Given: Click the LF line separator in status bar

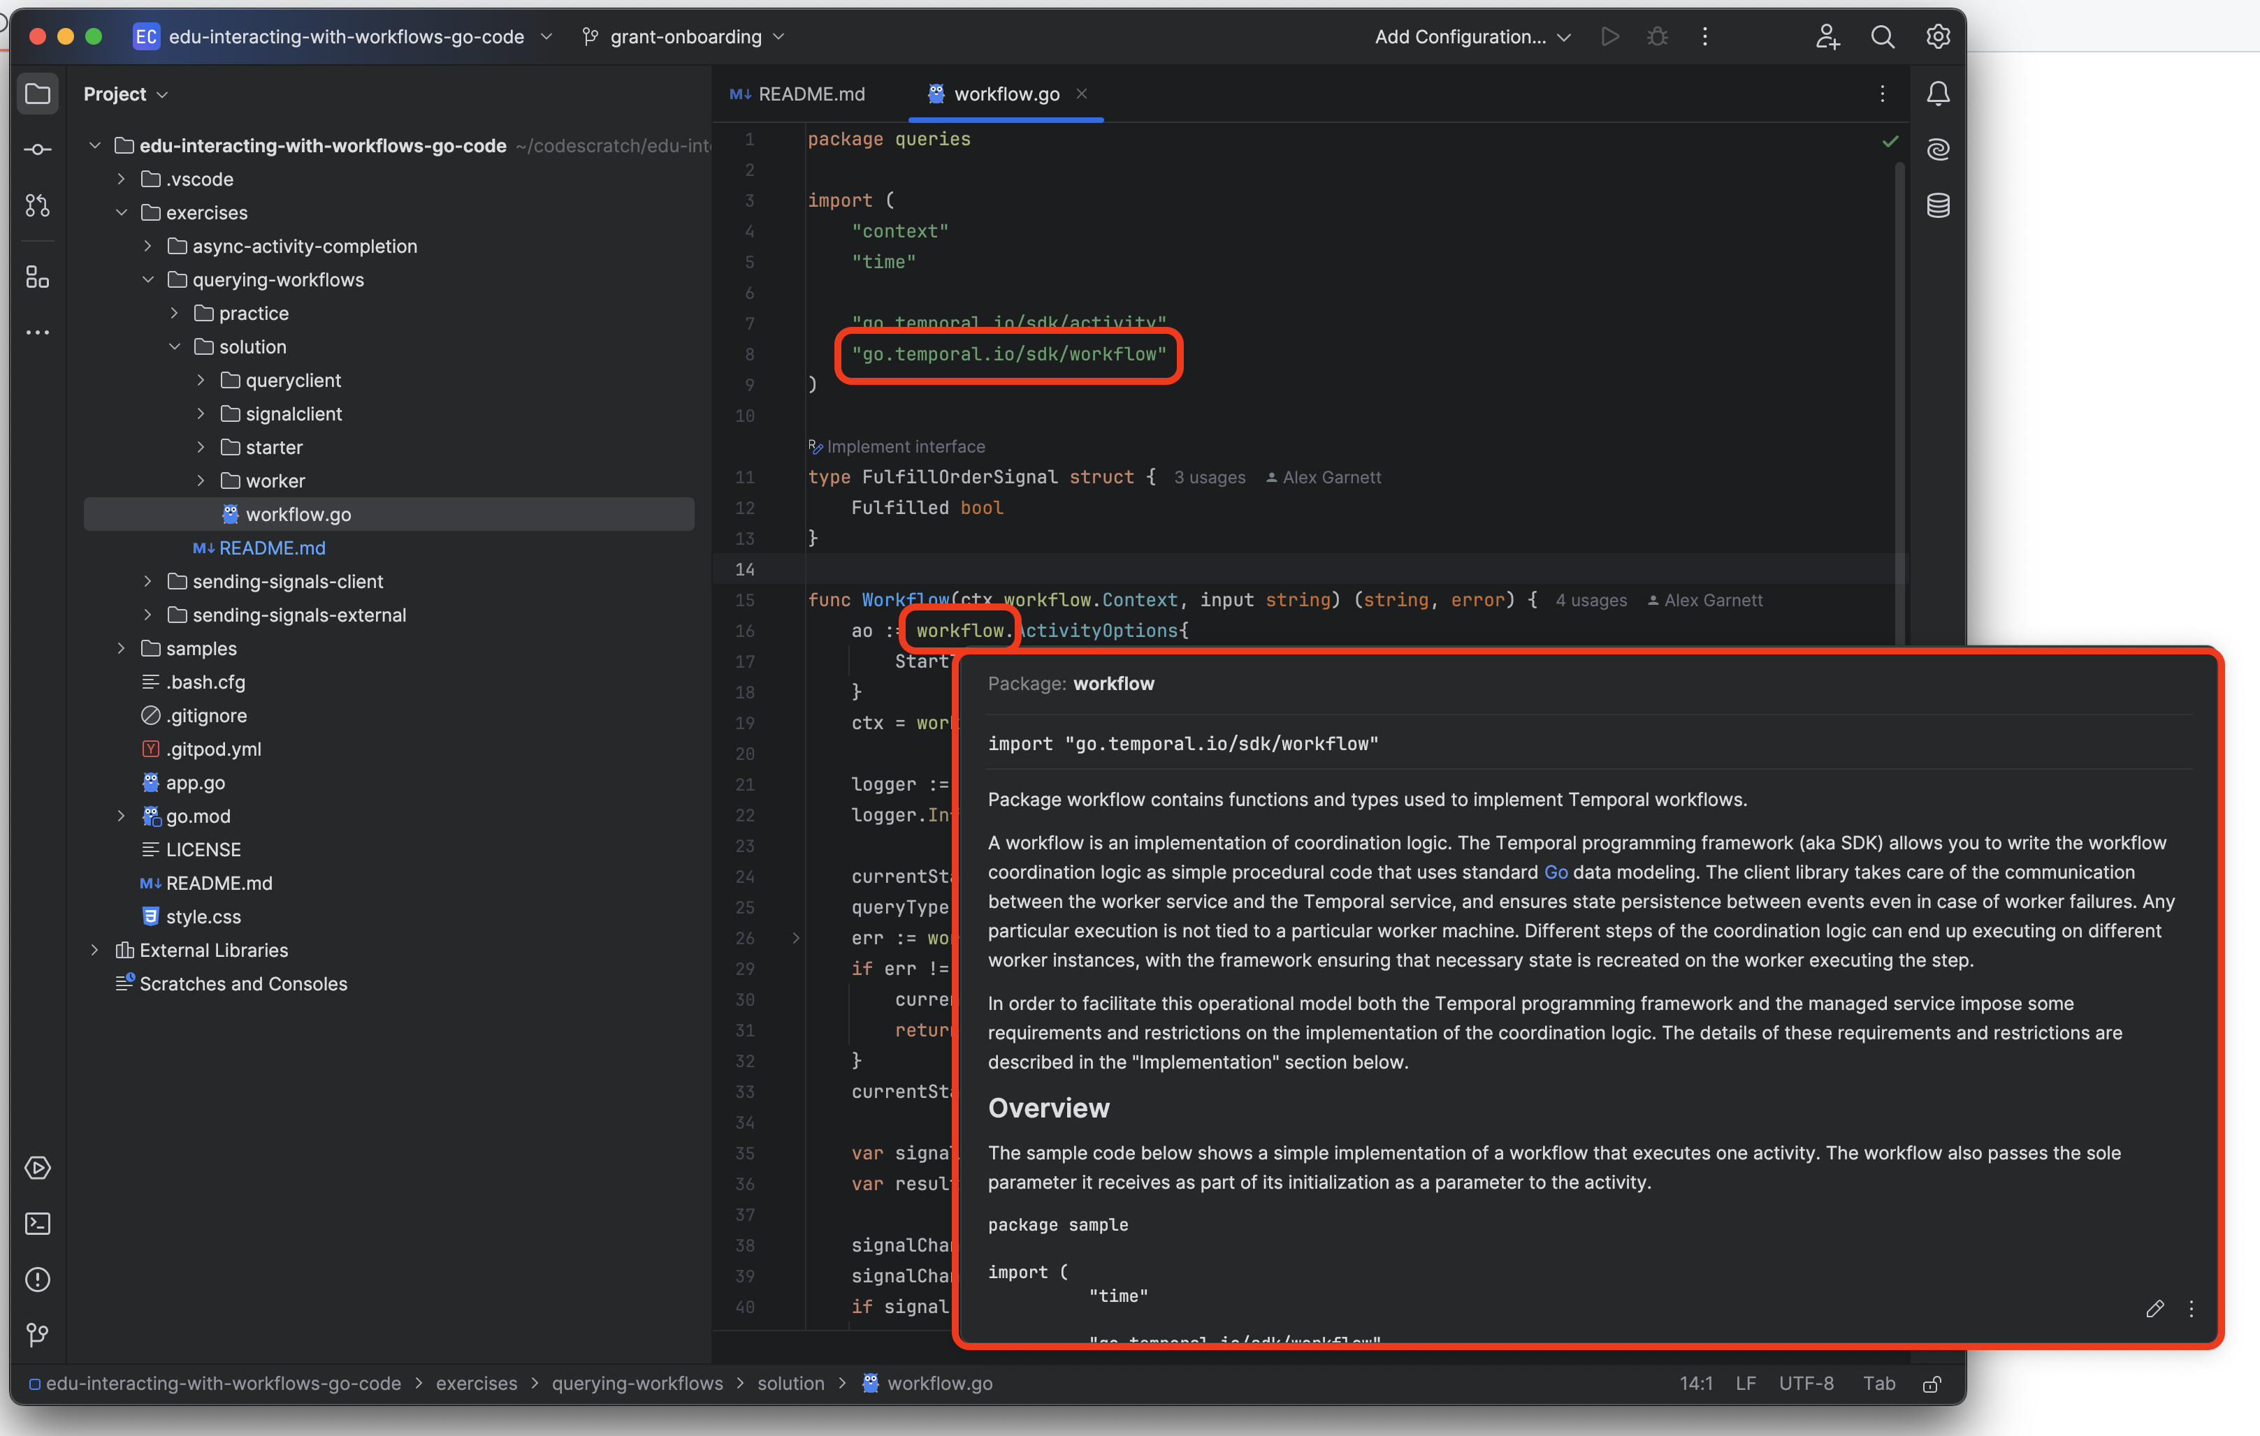Looking at the screenshot, I should [x=1745, y=1384].
